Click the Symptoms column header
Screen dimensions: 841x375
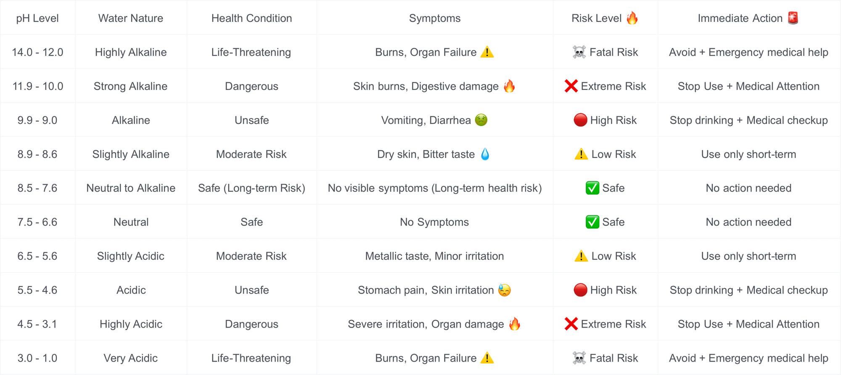coord(434,18)
